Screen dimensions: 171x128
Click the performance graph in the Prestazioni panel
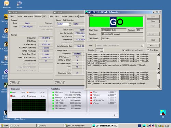click(29, 105)
